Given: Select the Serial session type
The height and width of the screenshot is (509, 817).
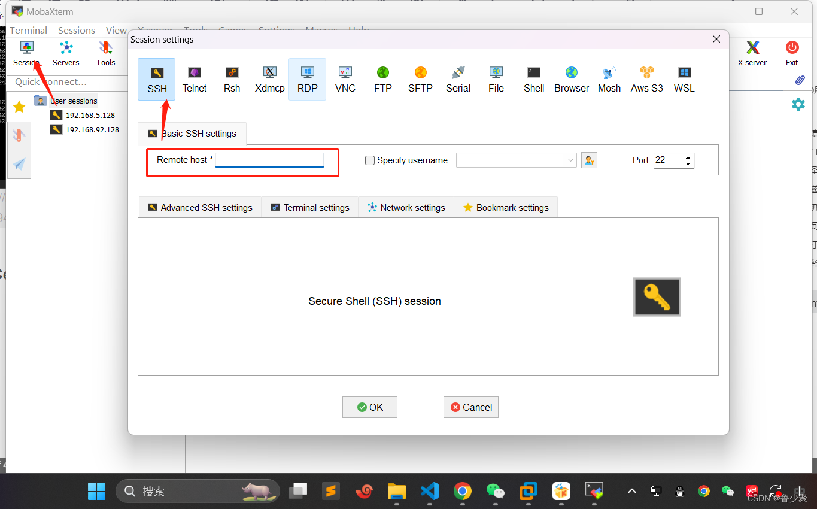Looking at the screenshot, I should click(458, 79).
